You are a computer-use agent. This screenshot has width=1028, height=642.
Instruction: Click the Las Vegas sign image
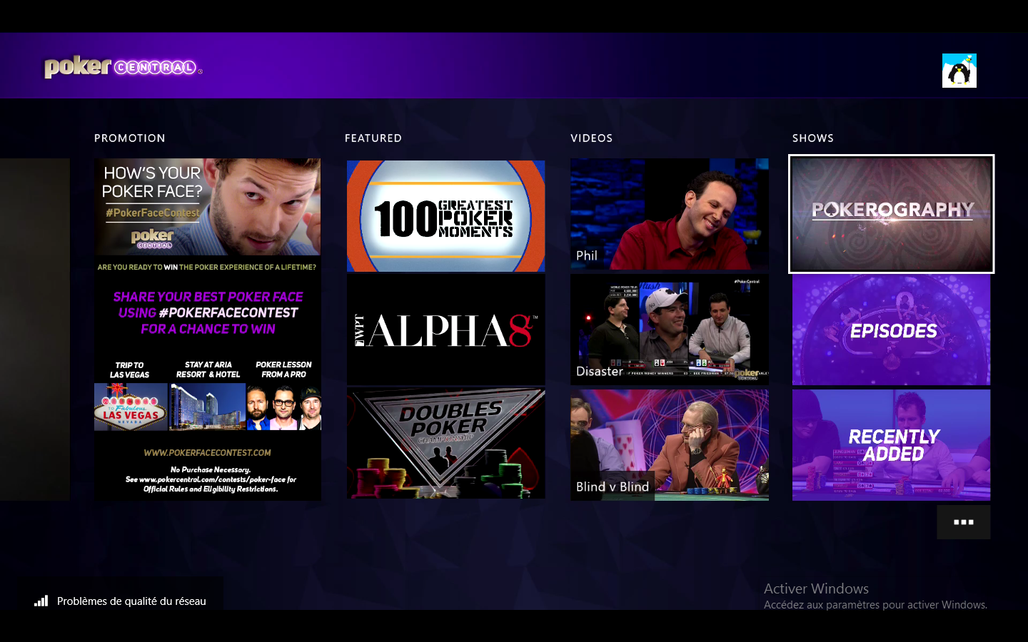pos(131,407)
